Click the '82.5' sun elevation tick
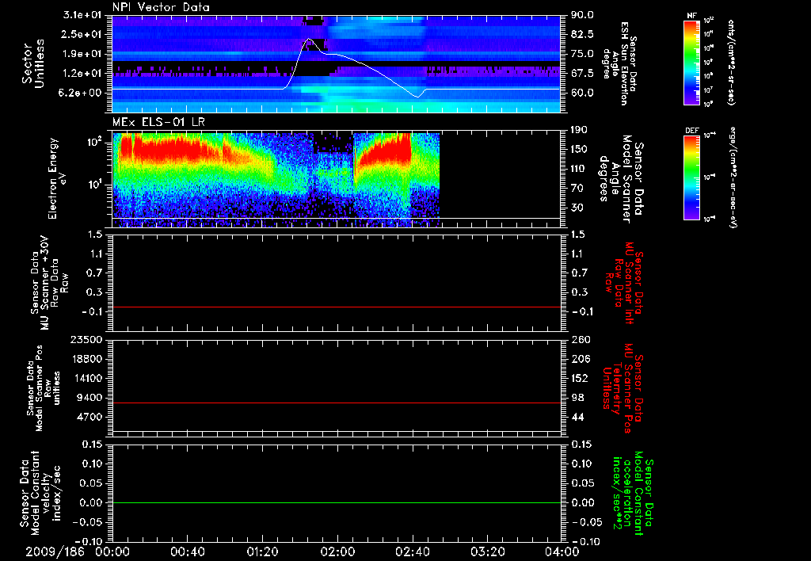Viewport: 811px width, 561px height. click(582, 34)
